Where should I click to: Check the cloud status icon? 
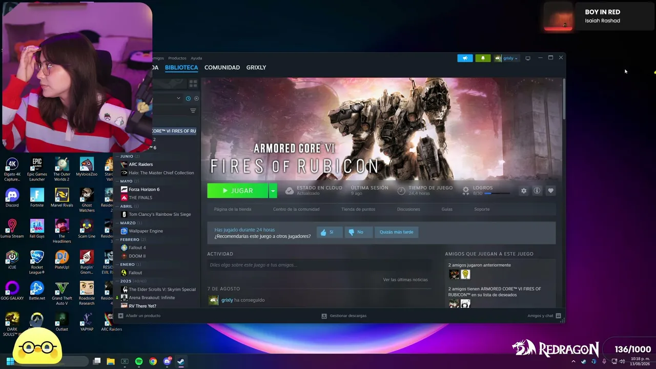coord(289,191)
